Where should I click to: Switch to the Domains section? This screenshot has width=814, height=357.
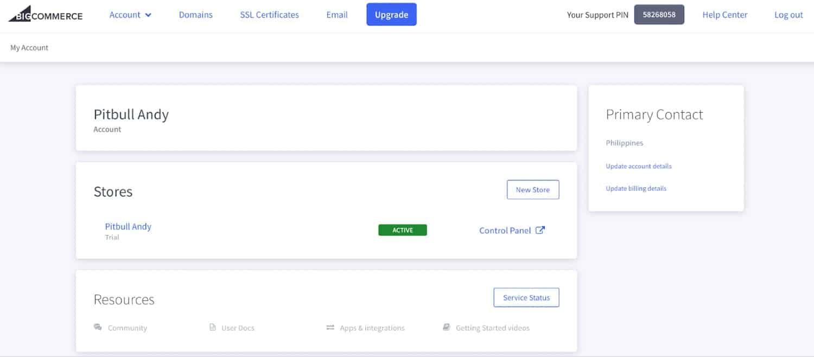[x=196, y=15]
